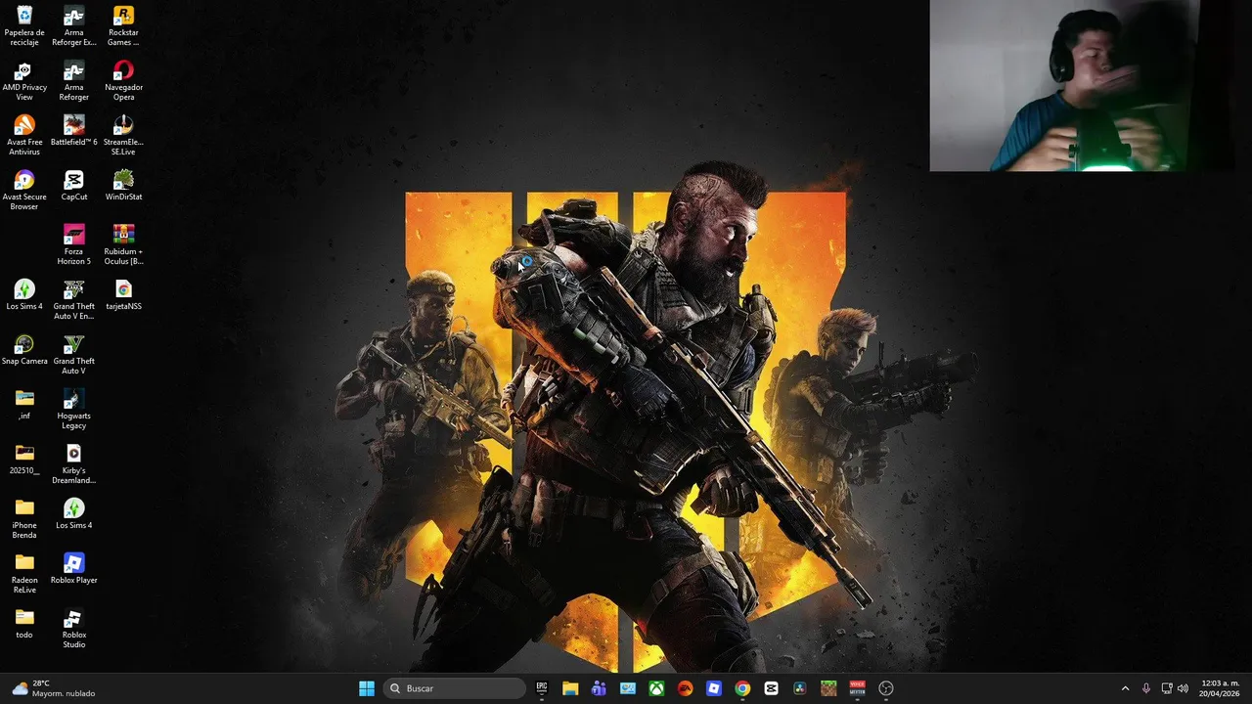
Task: Launch Roblox Studio desktop shortcut
Action: (x=73, y=628)
